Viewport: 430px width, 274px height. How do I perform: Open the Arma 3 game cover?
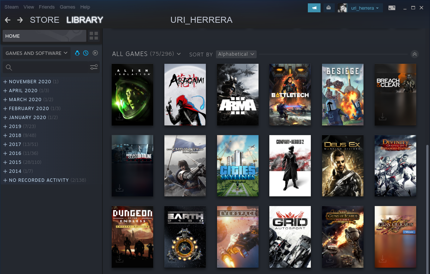pyautogui.click(x=238, y=95)
